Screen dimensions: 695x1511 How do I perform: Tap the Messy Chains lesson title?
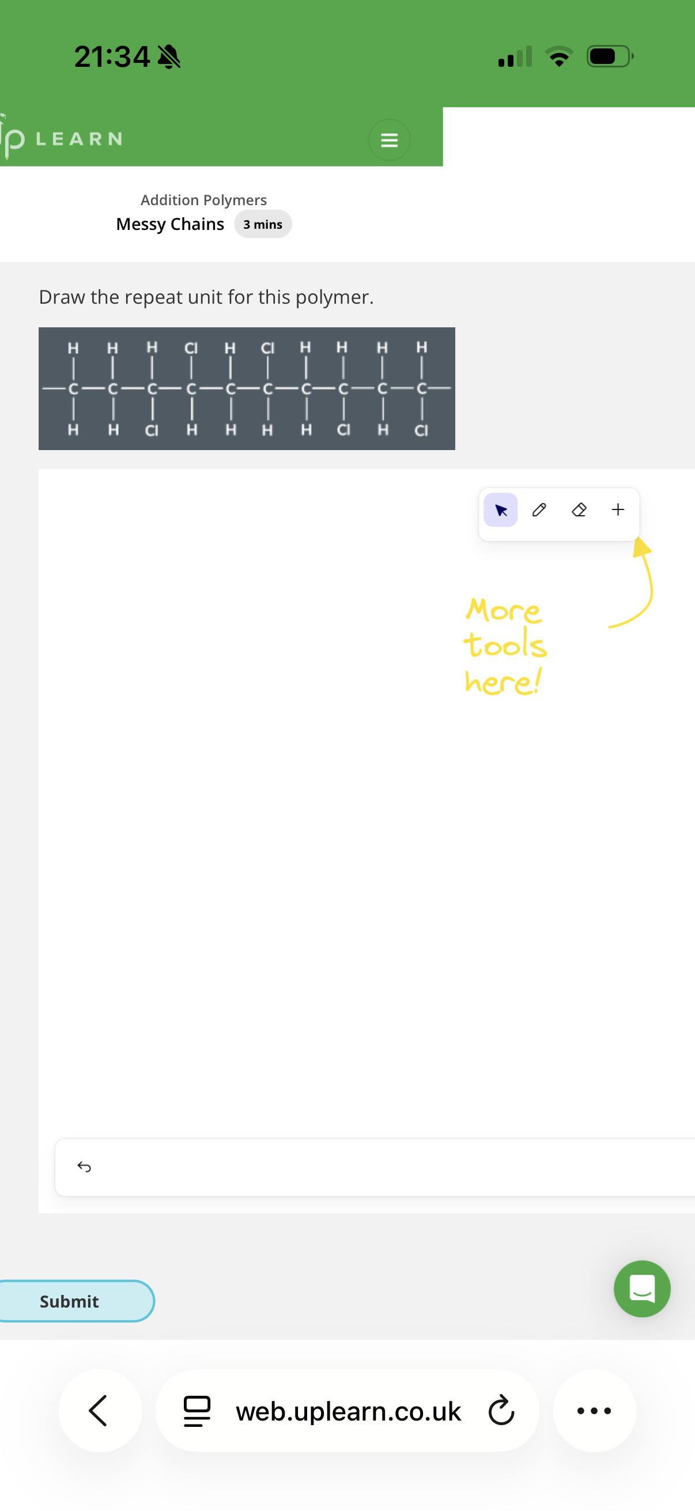click(x=170, y=224)
